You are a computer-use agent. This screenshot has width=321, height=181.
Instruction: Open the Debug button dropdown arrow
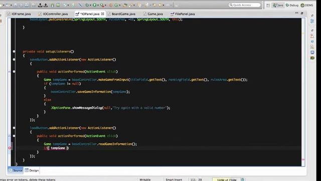click(91, 5)
